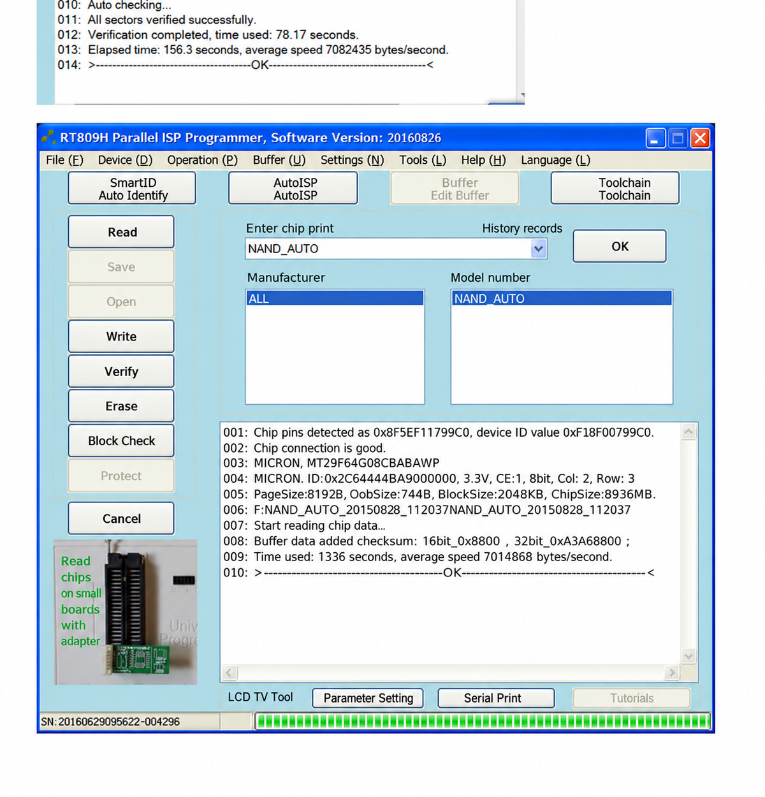Click the RT809H app icon in title bar
Image resolution: width=765 pixels, height=797 pixels.
(x=48, y=137)
